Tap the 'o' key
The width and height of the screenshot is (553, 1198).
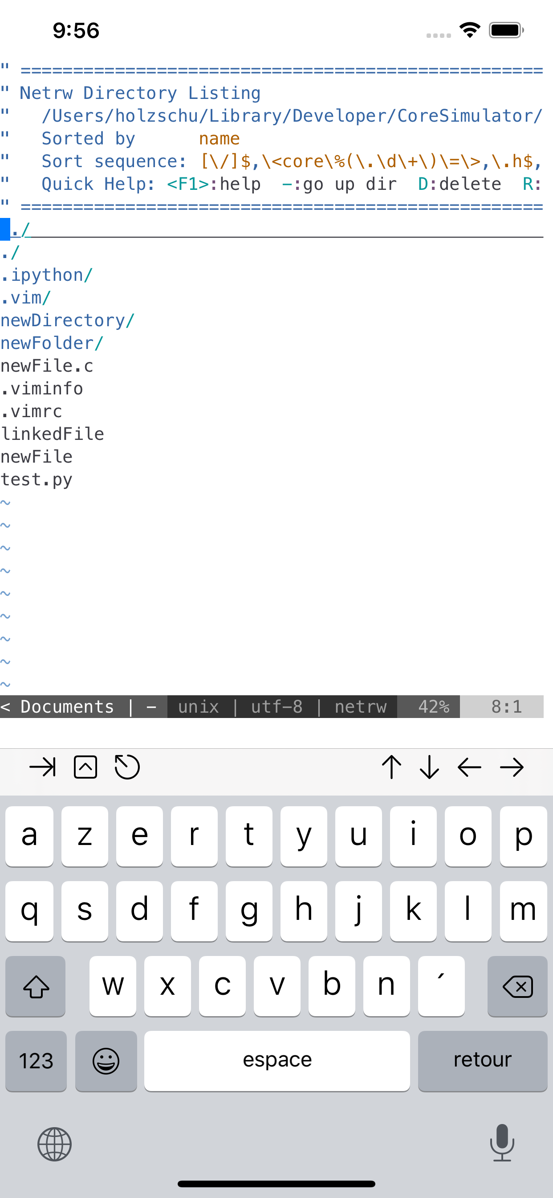click(x=468, y=836)
